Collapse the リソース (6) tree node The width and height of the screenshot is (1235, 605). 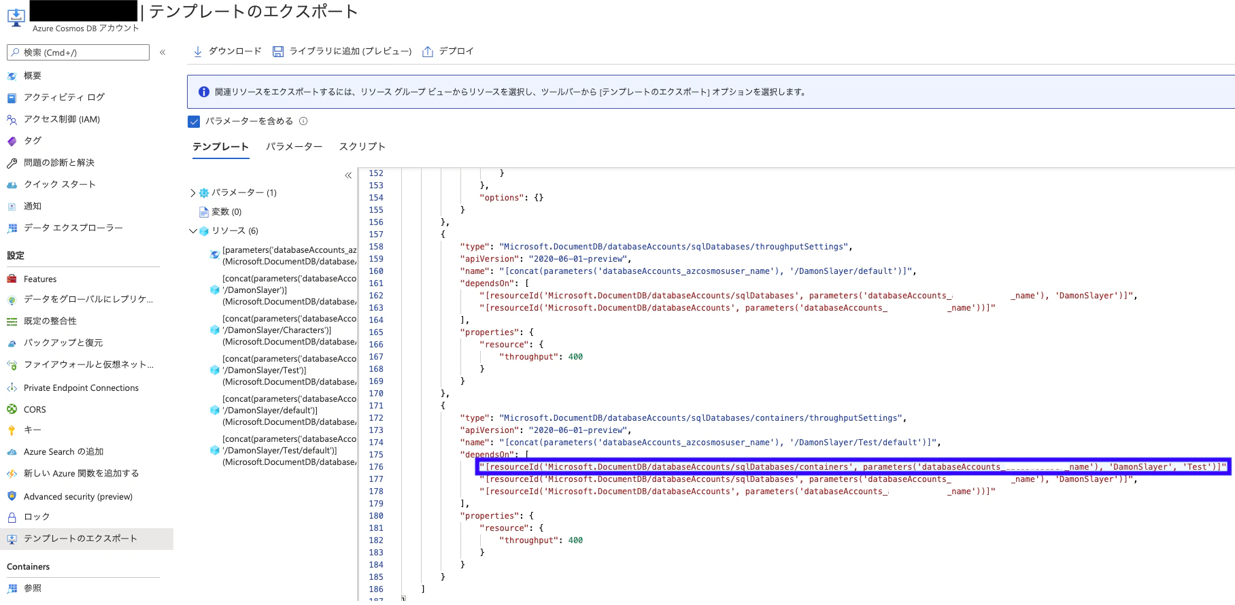[x=193, y=231]
